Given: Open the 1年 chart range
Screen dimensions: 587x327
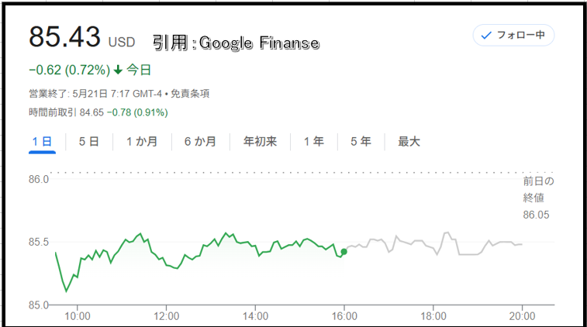Looking at the screenshot, I should coord(314,142).
